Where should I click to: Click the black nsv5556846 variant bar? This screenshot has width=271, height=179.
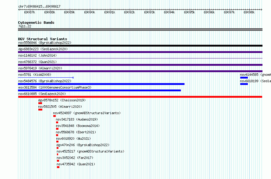pyautogui.click(x=140, y=46)
